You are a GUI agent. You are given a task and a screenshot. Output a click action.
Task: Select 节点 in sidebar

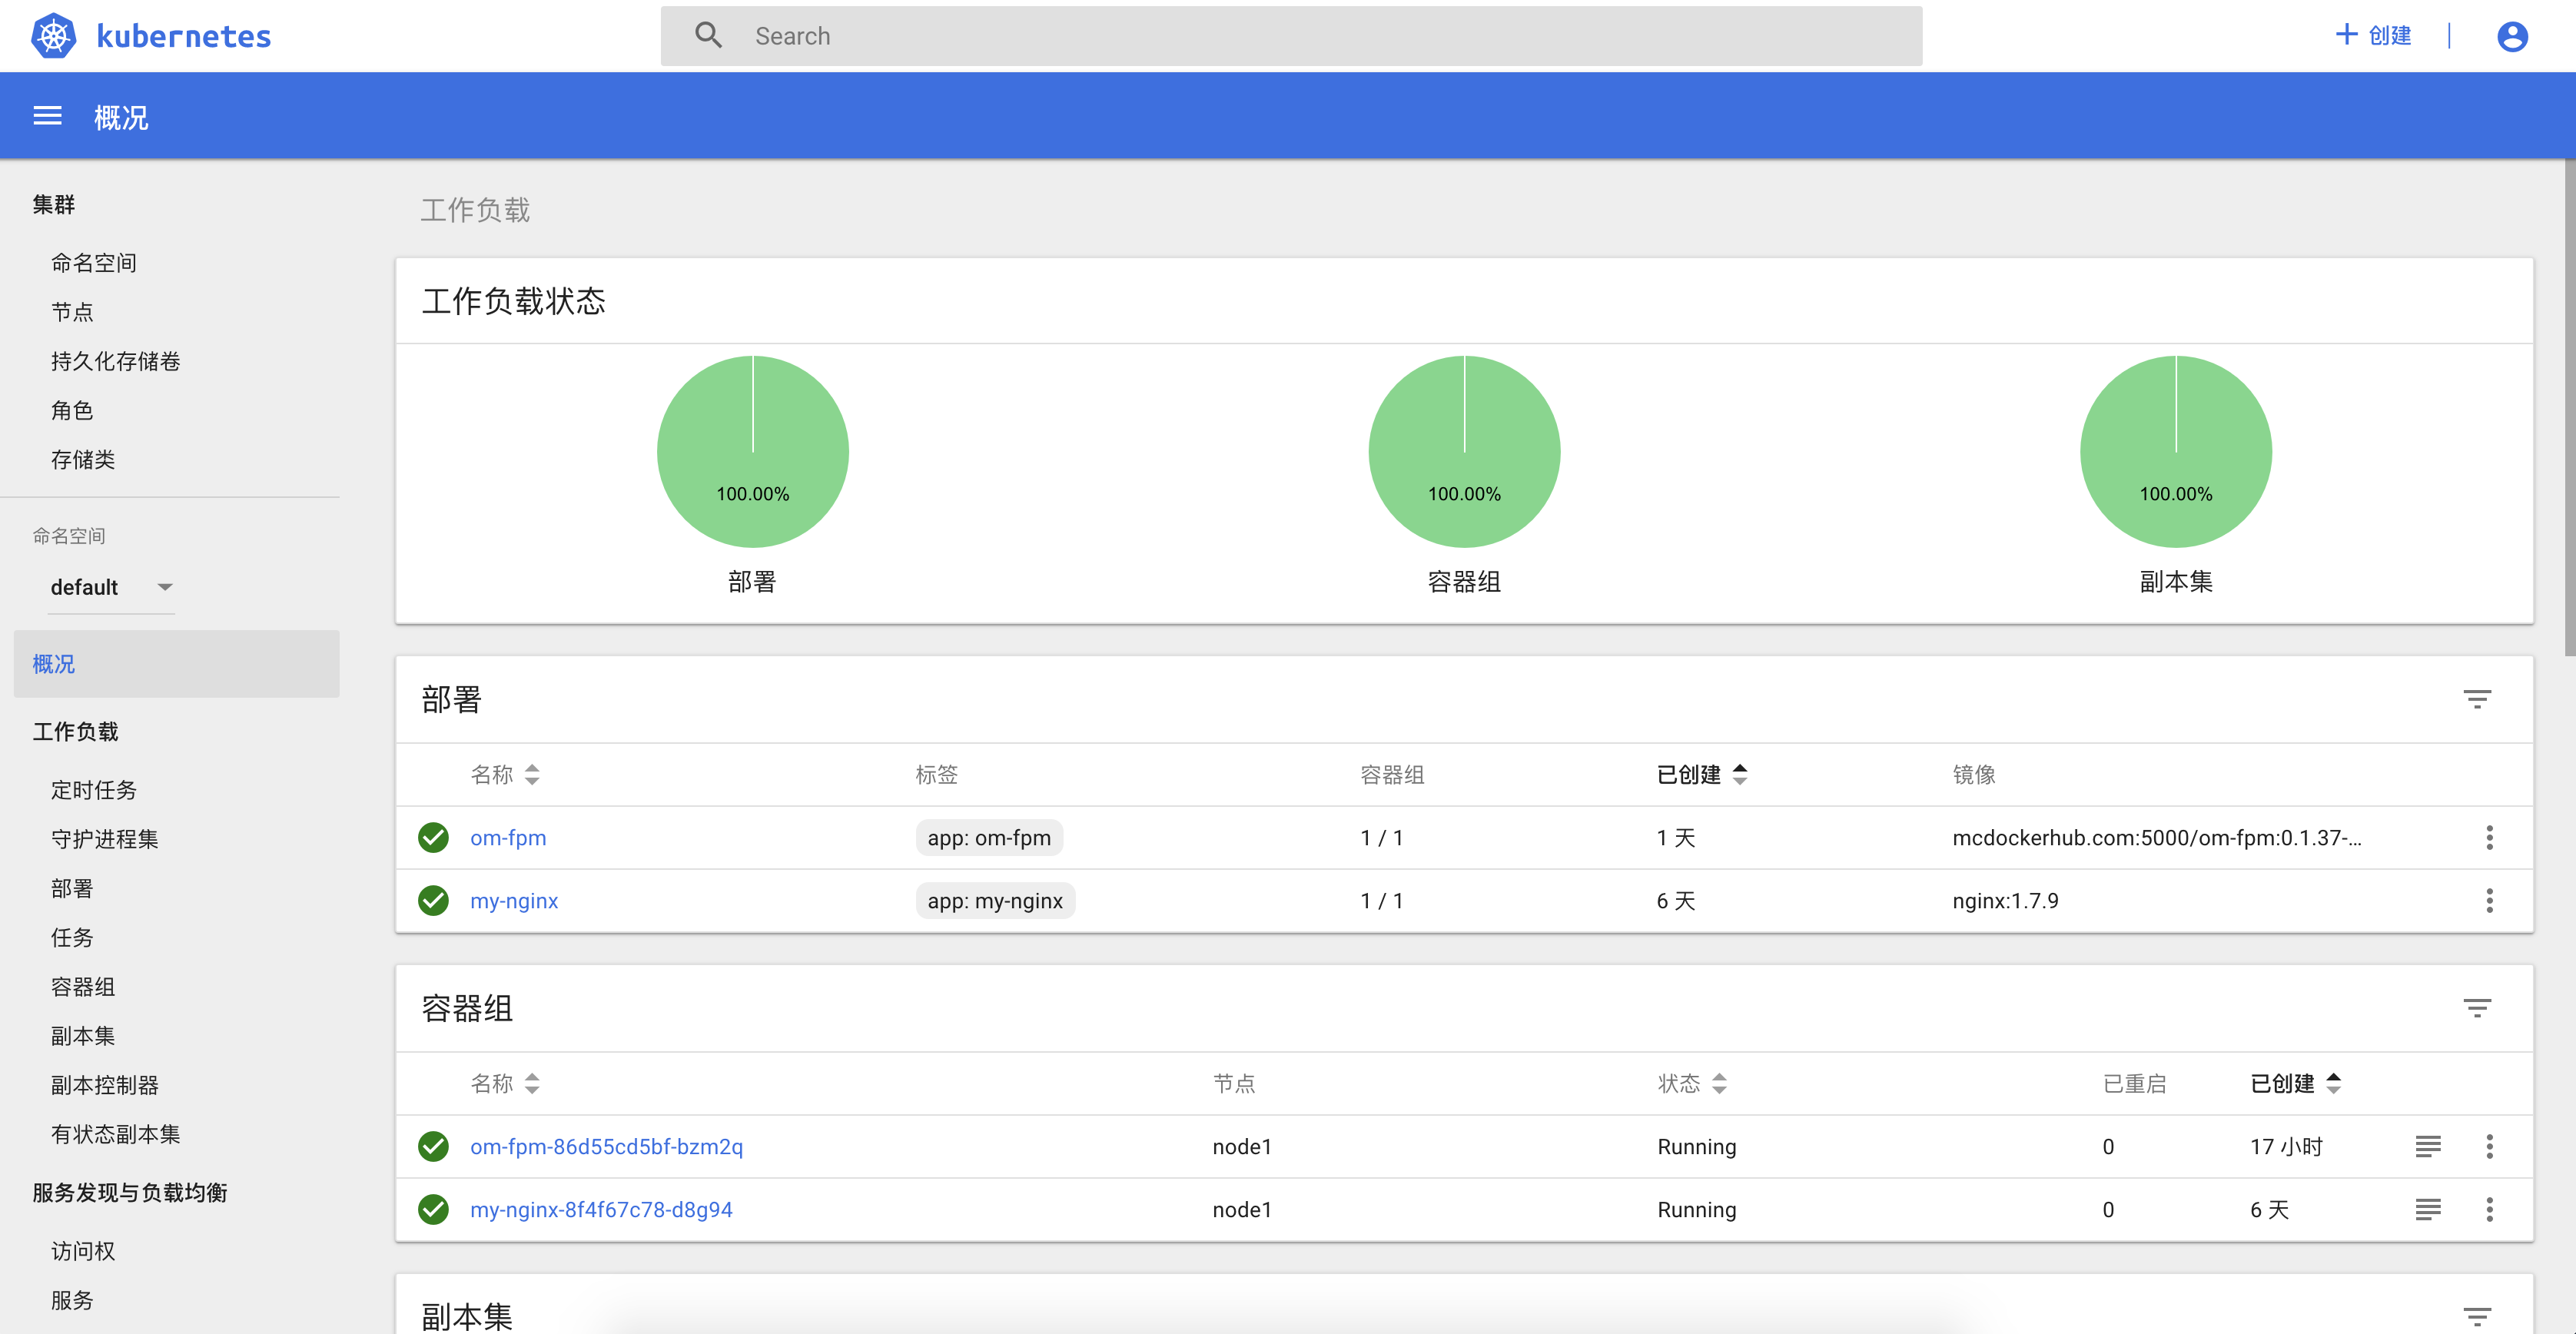72,312
